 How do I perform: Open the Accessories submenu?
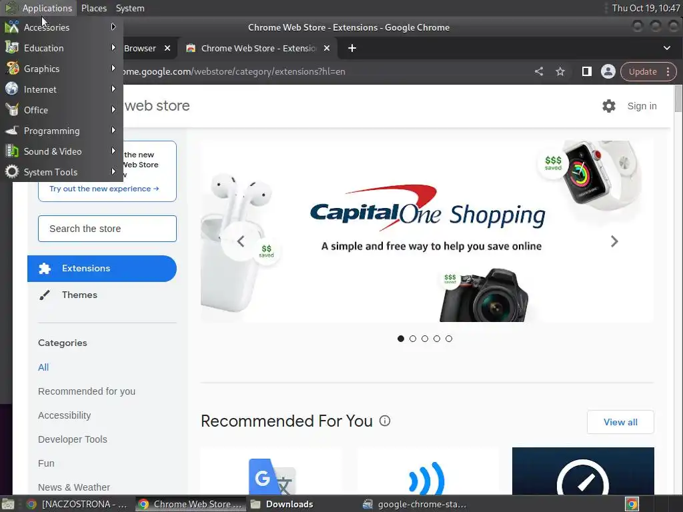pyautogui.click(x=61, y=27)
